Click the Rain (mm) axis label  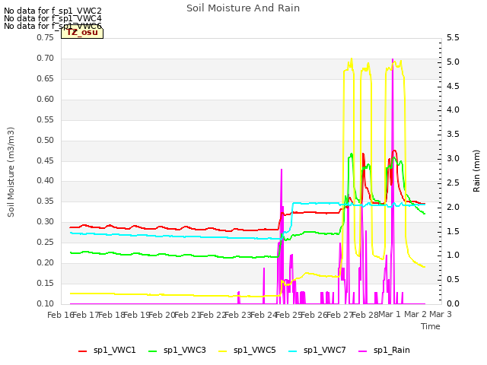pyautogui.click(x=476, y=171)
